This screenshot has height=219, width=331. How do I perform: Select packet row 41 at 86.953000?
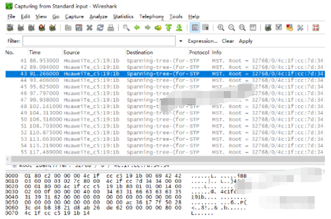click(x=165, y=61)
